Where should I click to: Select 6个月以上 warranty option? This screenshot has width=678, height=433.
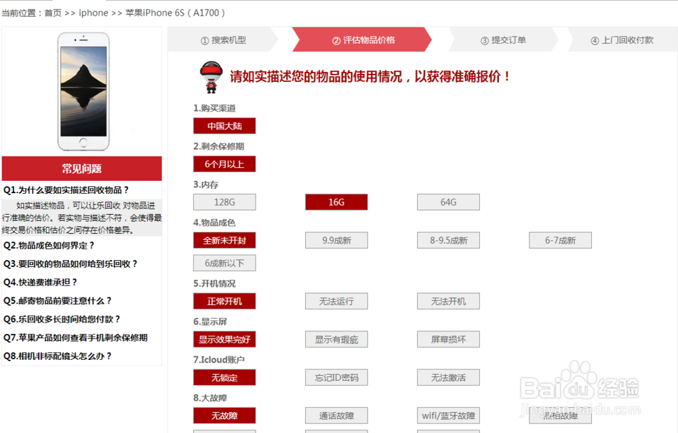point(224,164)
